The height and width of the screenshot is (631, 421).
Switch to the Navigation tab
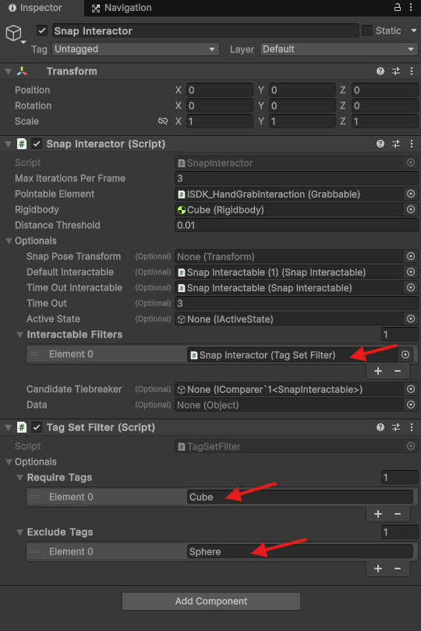point(122,8)
